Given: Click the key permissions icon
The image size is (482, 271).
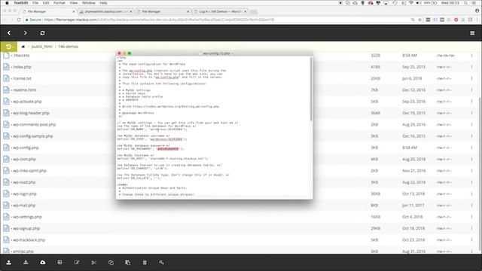Looking at the screenshot, I should [x=161, y=263].
